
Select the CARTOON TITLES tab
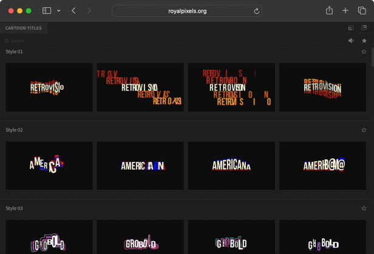tap(23, 28)
